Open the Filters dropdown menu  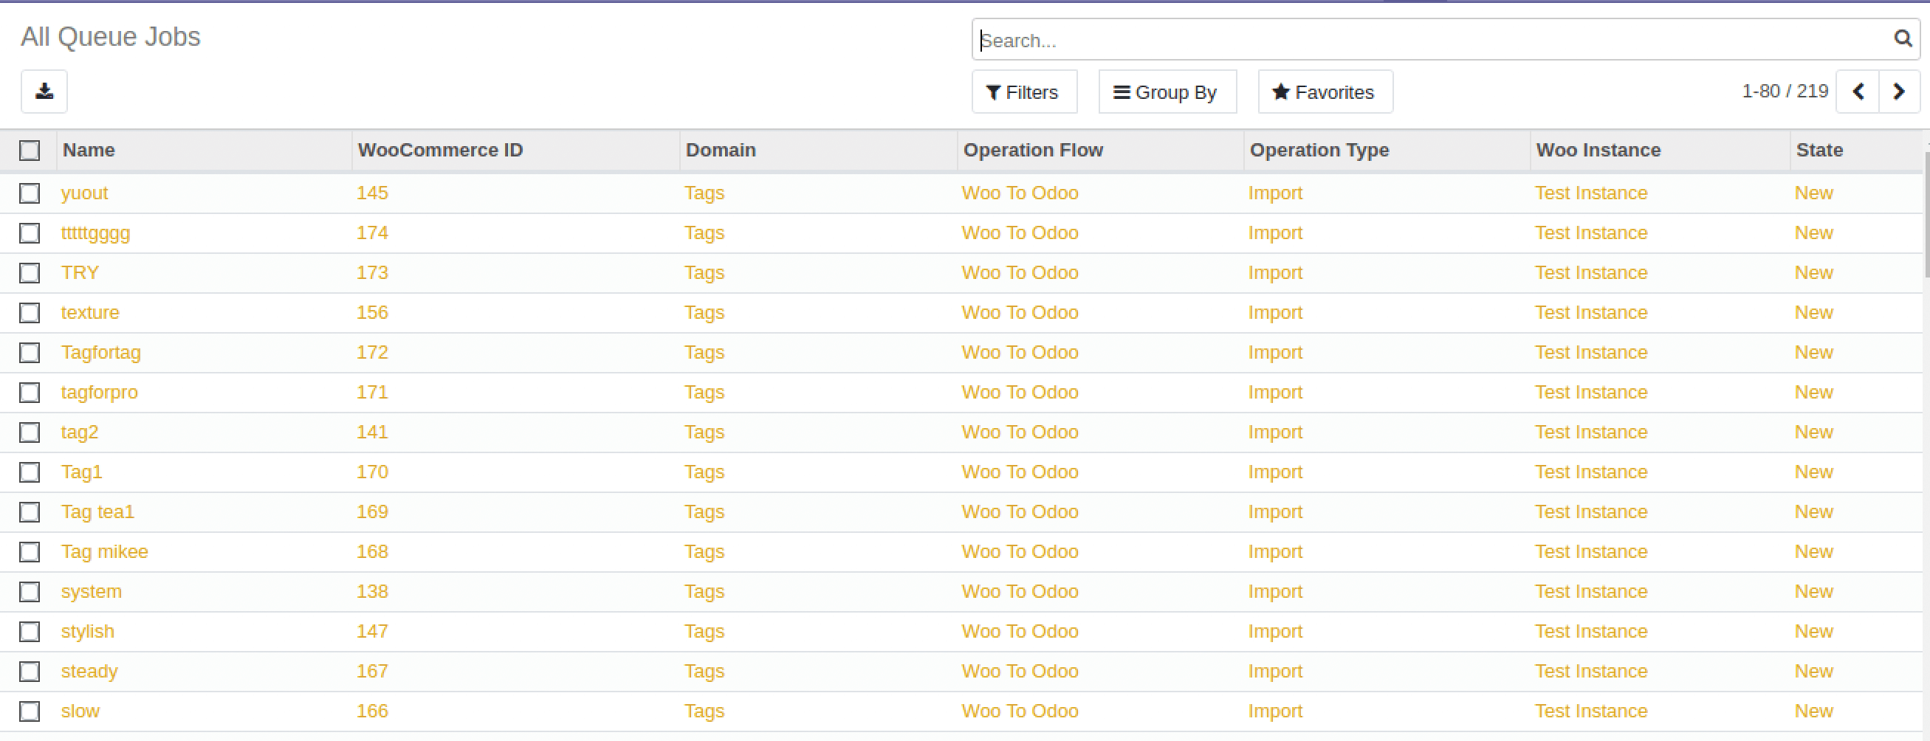(x=1024, y=92)
